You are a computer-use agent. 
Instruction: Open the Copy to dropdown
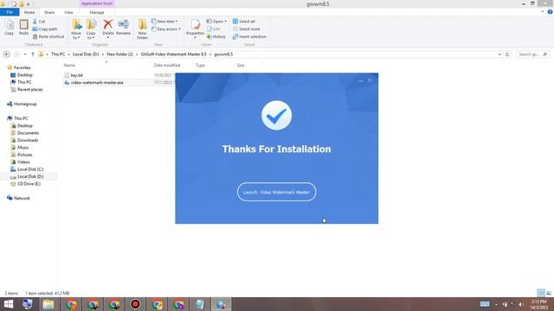click(91, 29)
